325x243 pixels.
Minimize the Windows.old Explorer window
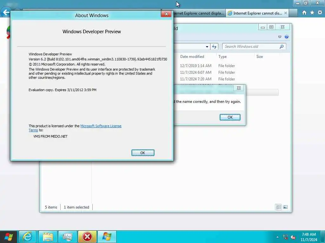pyautogui.click(x=263, y=27)
